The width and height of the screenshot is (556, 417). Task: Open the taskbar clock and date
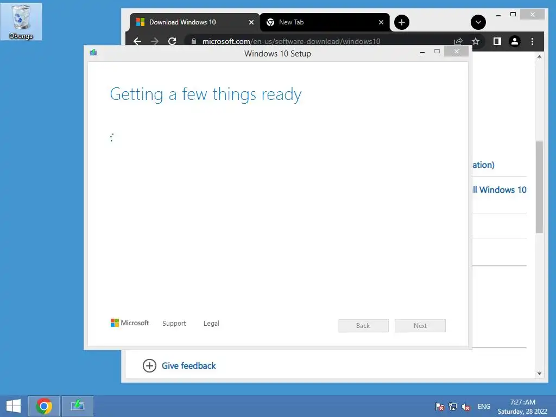(522, 407)
